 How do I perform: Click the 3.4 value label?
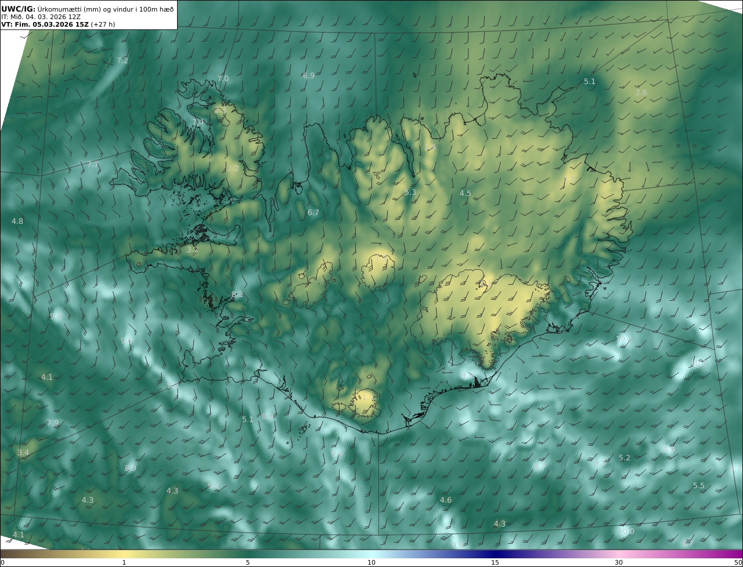[x=23, y=452]
